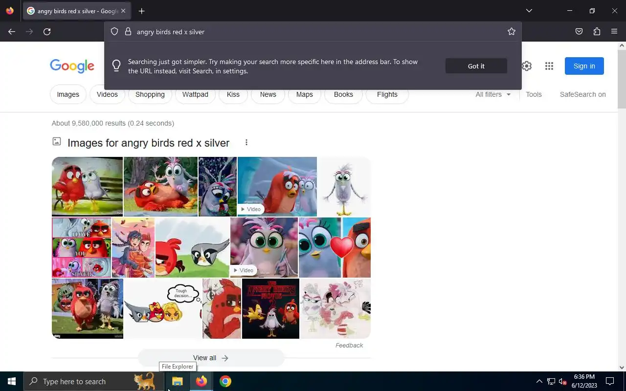The image size is (626, 391).
Task: Click the Windows taskbar search box
Action: (94, 381)
